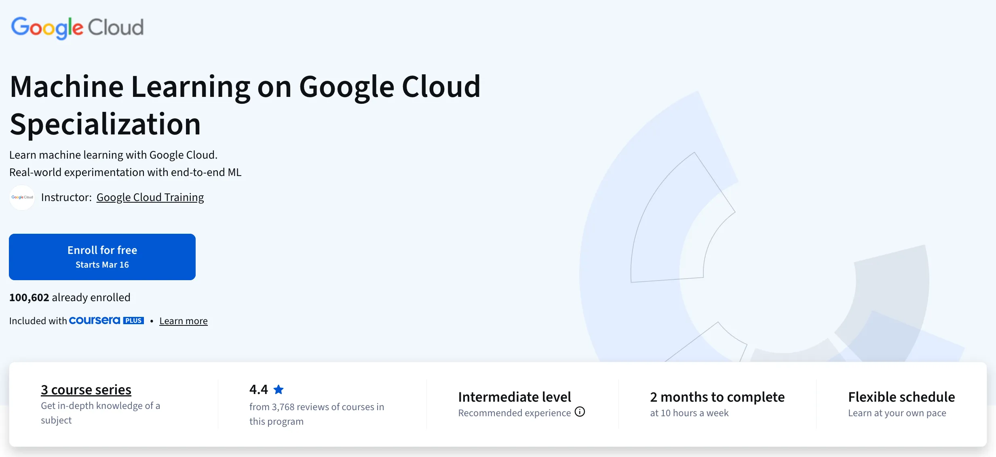Viewport: 996px width, 457px height.
Task: Click the instructor avatar thumbnail
Action: [21, 197]
